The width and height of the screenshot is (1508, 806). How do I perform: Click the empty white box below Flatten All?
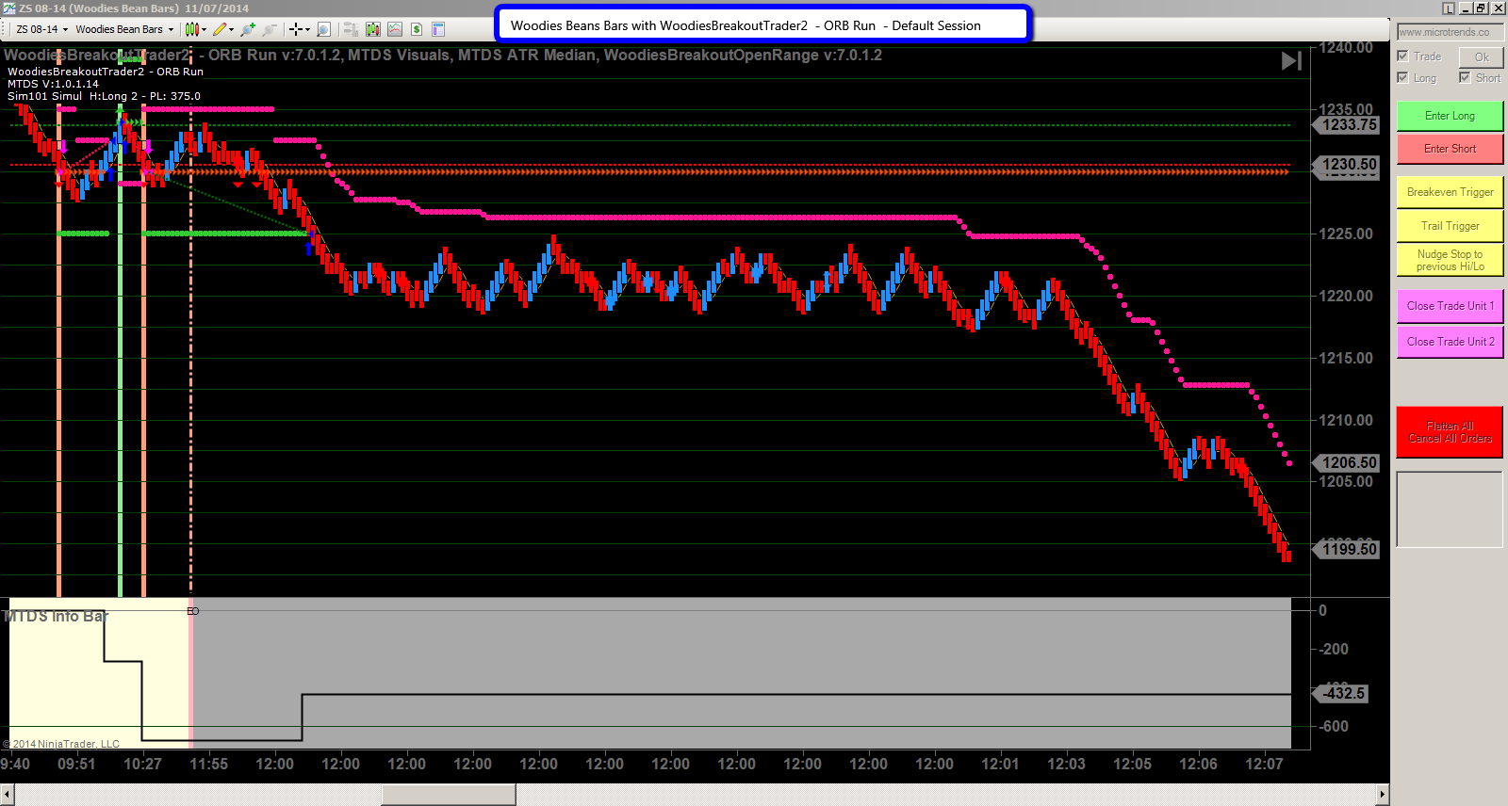point(1450,509)
